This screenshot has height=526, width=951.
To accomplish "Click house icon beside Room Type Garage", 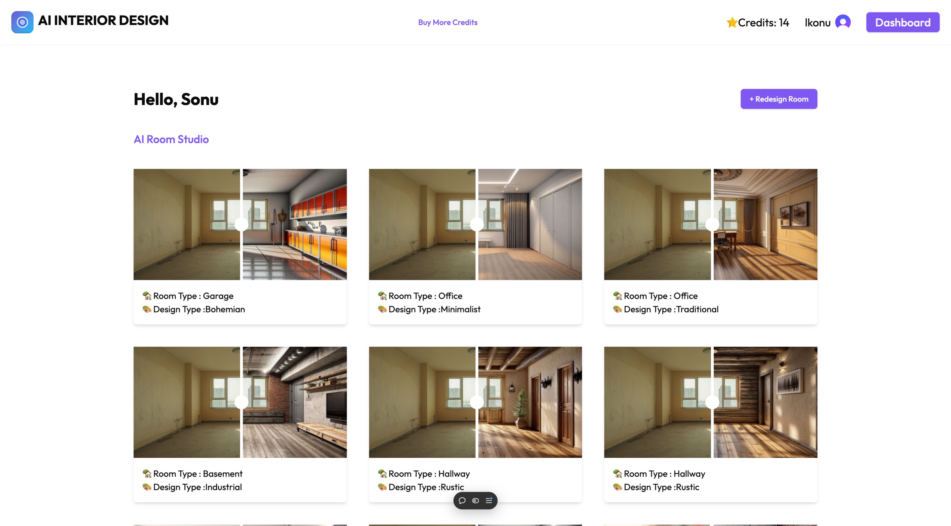I will pyautogui.click(x=147, y=296).
